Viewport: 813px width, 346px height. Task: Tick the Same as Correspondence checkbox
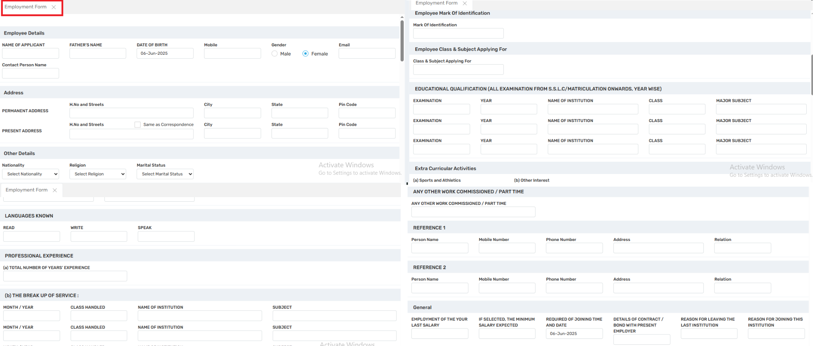pos(138,124)
